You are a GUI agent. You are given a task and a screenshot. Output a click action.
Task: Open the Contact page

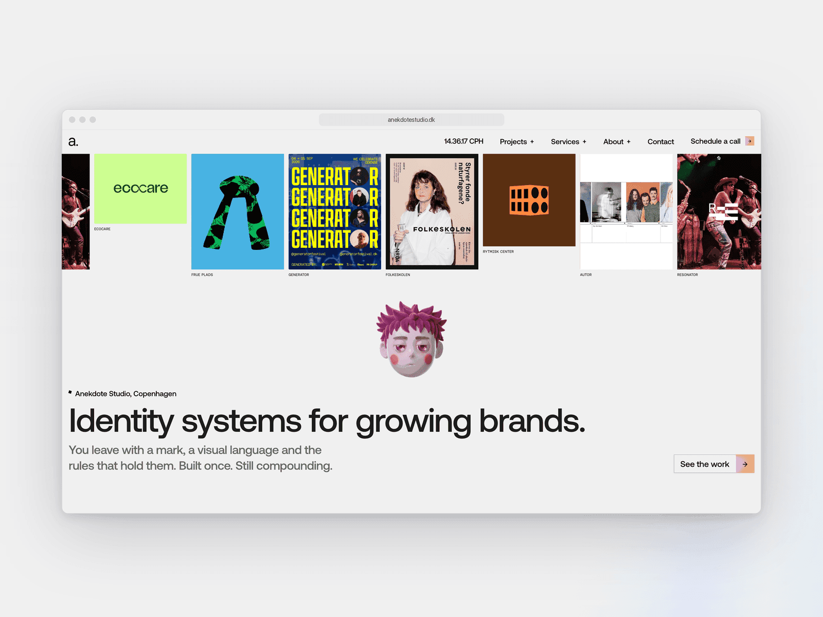(x=660, y=141)
